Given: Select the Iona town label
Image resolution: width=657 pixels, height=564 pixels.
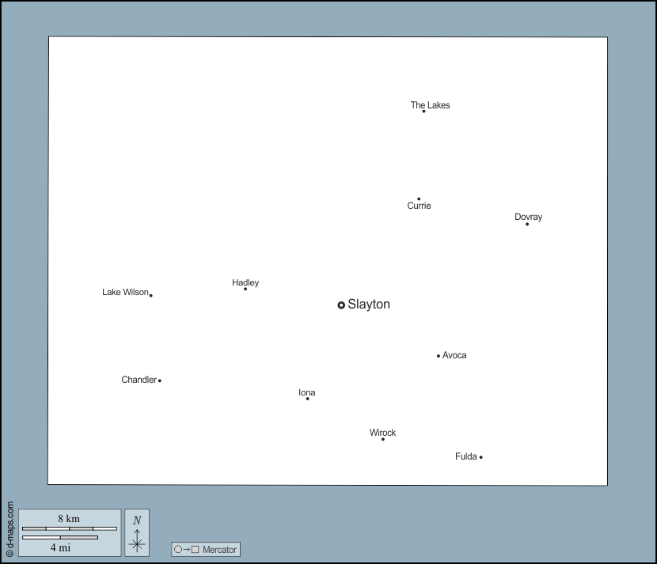Looking at the screenshot, I should point(307,392).
